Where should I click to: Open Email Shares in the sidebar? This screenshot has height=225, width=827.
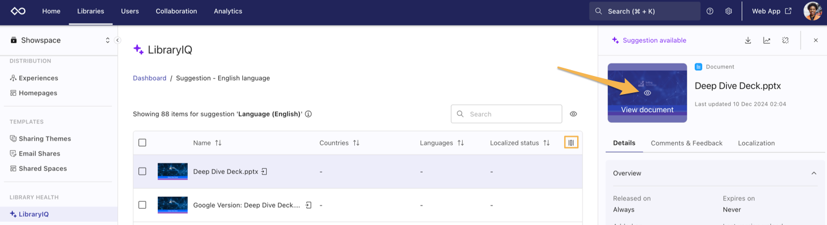(x=39, y=154)
